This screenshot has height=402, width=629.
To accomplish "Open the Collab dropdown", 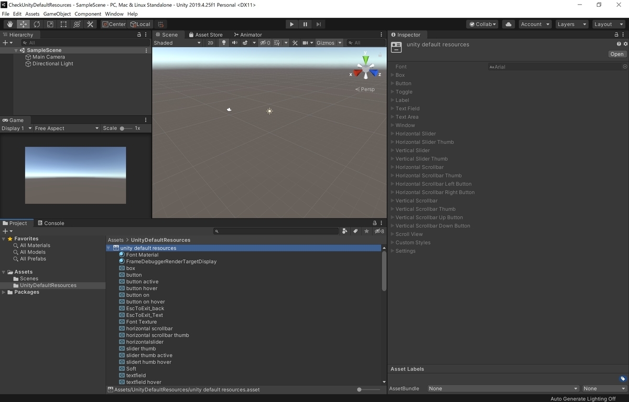I will pos(482,24).
